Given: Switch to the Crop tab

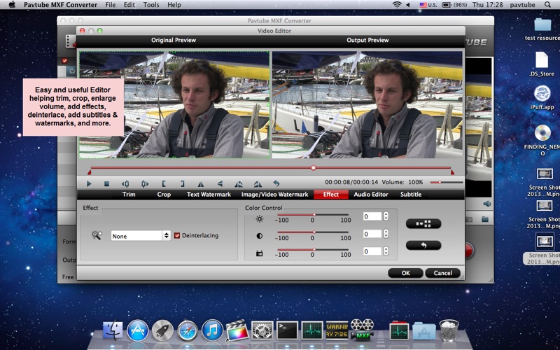Looking at the screenshot, I should coord(164,195).
